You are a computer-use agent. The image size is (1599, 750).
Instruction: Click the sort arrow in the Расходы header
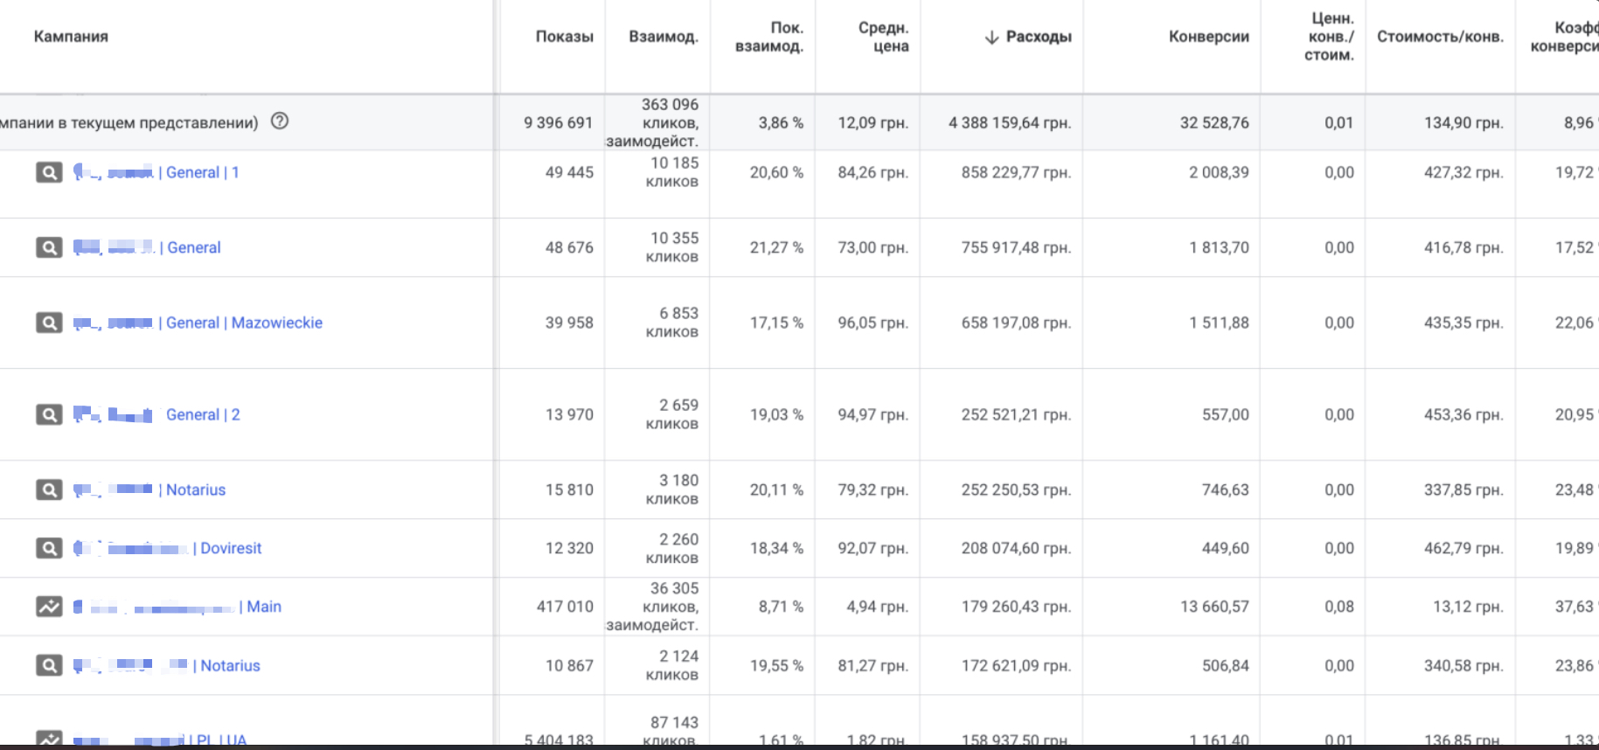(991, 37)
